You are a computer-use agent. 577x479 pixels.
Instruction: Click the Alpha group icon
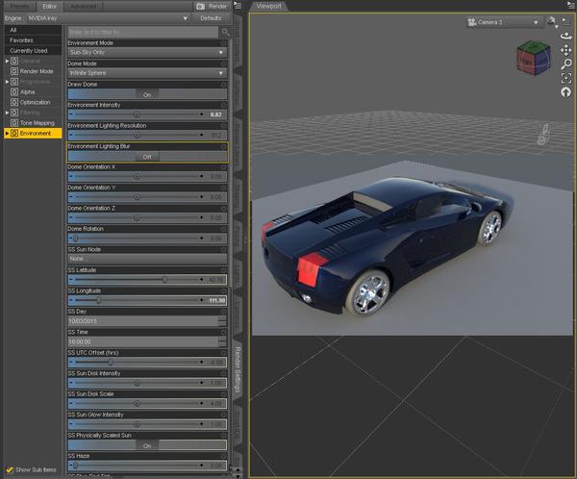coord(14,91)
